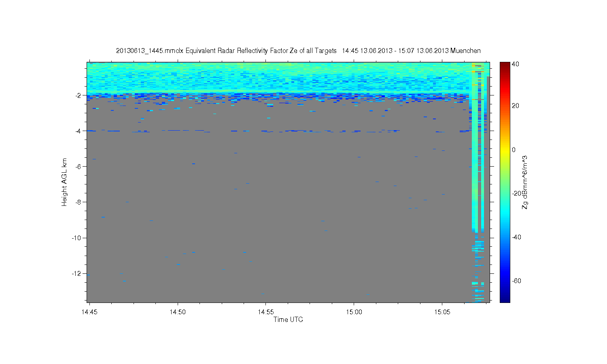Click the colorbar 40 value label
Image resolution: width=607 pixels, height=364 pixels.
(x=516, y=64)
